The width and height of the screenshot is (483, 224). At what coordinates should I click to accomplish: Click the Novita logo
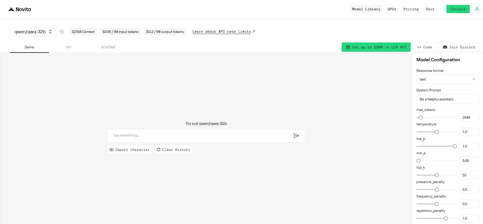(x=20, y=9)
